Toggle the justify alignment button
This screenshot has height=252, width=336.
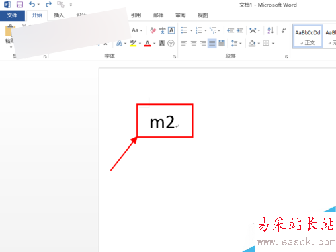(212, 43)
